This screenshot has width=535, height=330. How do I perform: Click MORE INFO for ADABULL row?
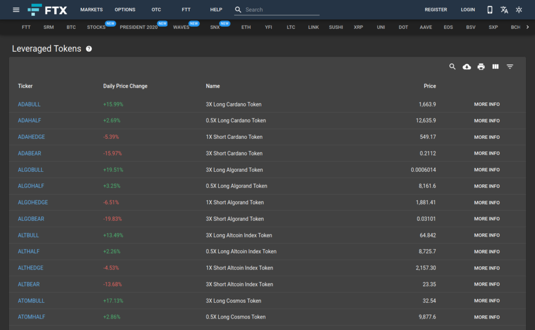[x=487, y=104]
